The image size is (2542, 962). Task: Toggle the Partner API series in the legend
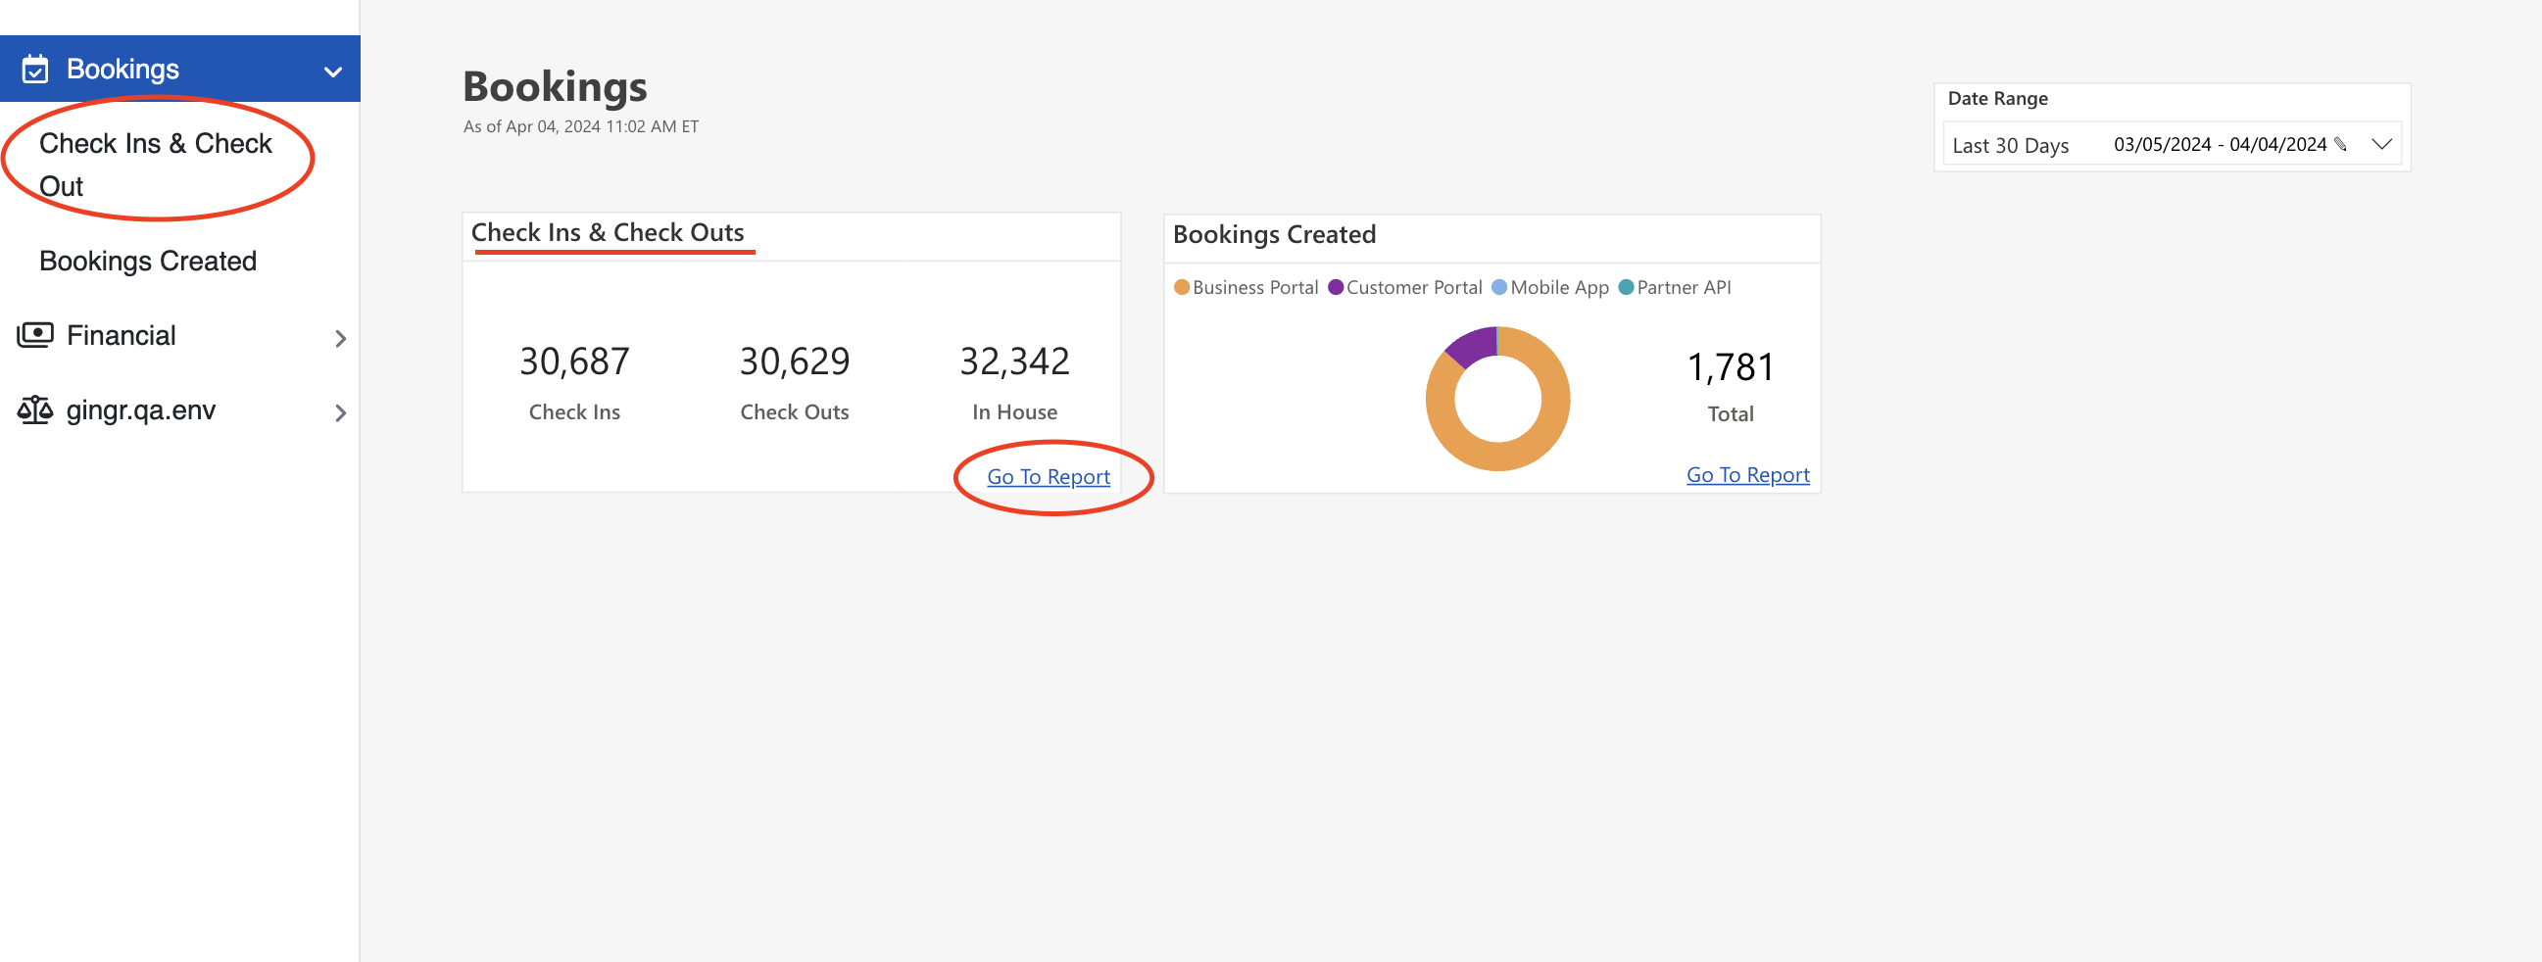(x=1675, y=287)
